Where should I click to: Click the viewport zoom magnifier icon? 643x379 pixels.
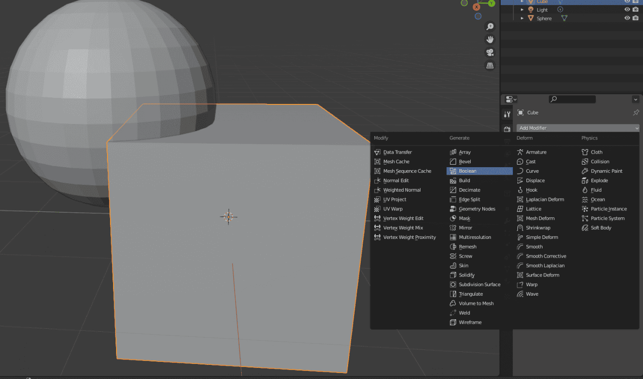coord(490,26)
